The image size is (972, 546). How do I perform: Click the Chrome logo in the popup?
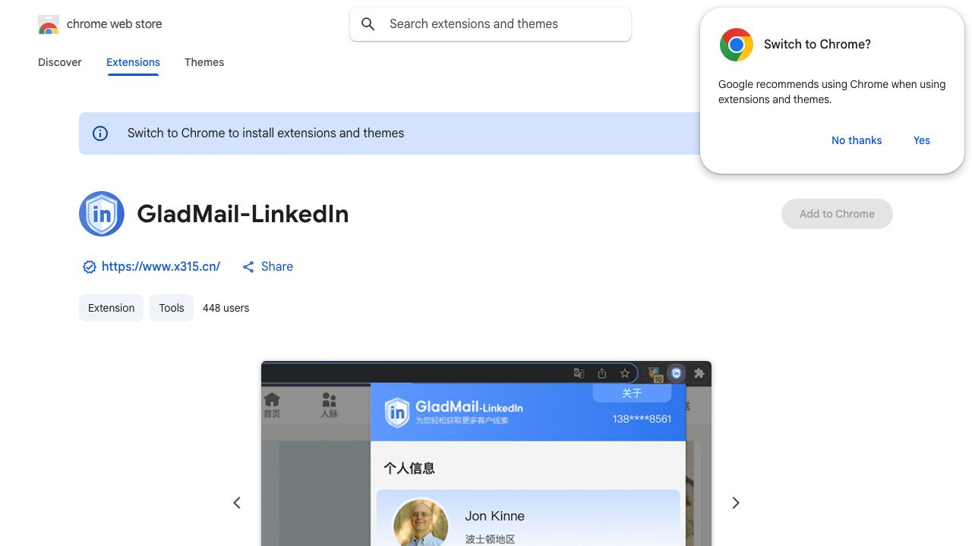737,45
